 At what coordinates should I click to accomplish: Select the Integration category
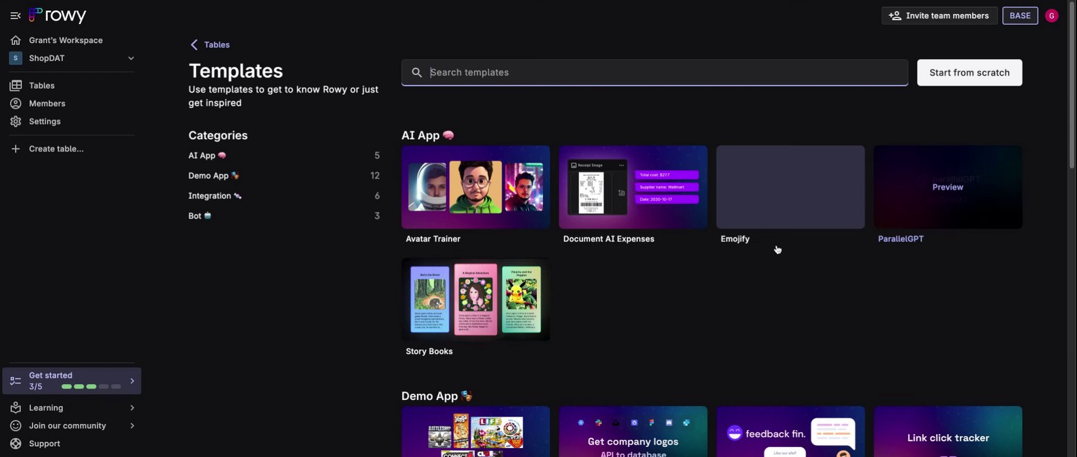point(210,196)
